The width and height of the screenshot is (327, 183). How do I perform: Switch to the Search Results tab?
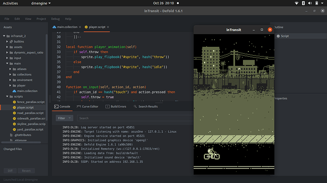146,106
